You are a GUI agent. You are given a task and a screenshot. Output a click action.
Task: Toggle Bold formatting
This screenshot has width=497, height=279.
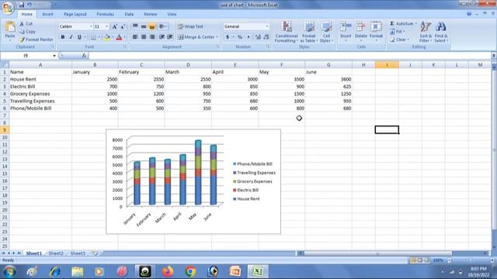tap(63, 37)
